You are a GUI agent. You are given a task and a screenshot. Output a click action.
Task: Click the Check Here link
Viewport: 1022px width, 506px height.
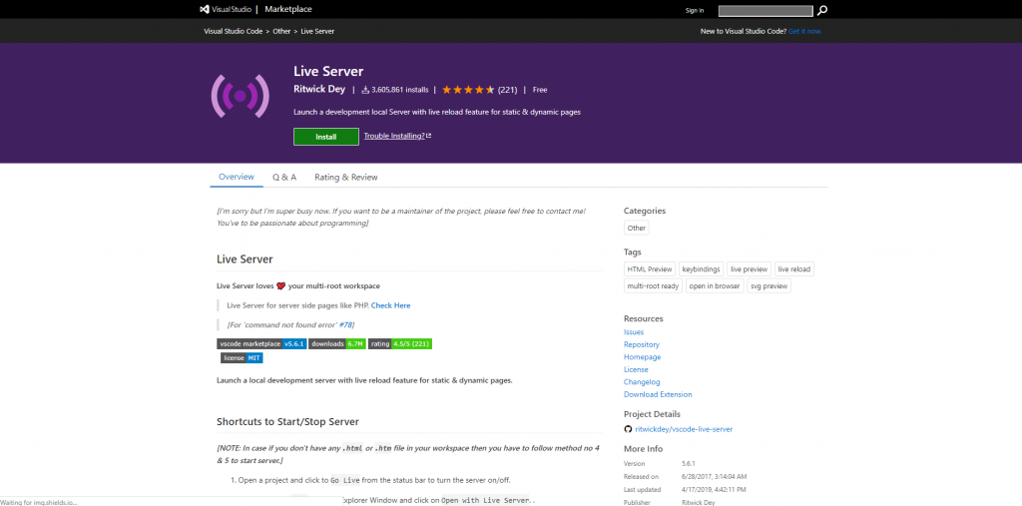(x=390, y=305)
